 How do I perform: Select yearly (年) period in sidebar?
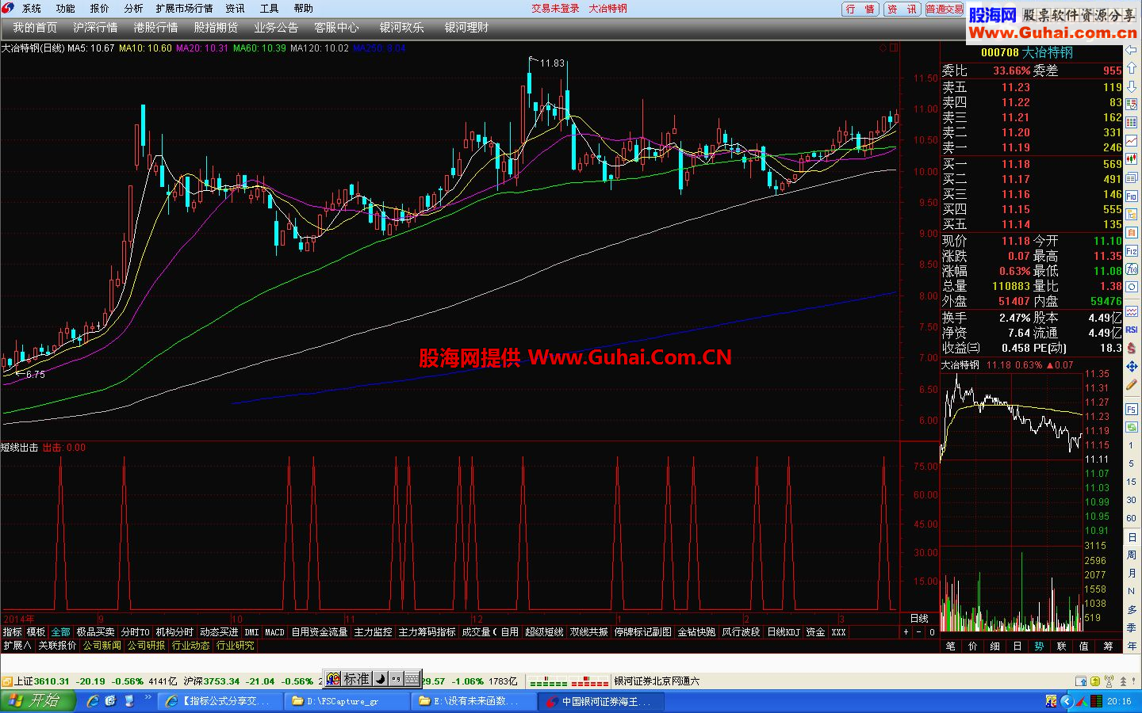(1132, 646)
